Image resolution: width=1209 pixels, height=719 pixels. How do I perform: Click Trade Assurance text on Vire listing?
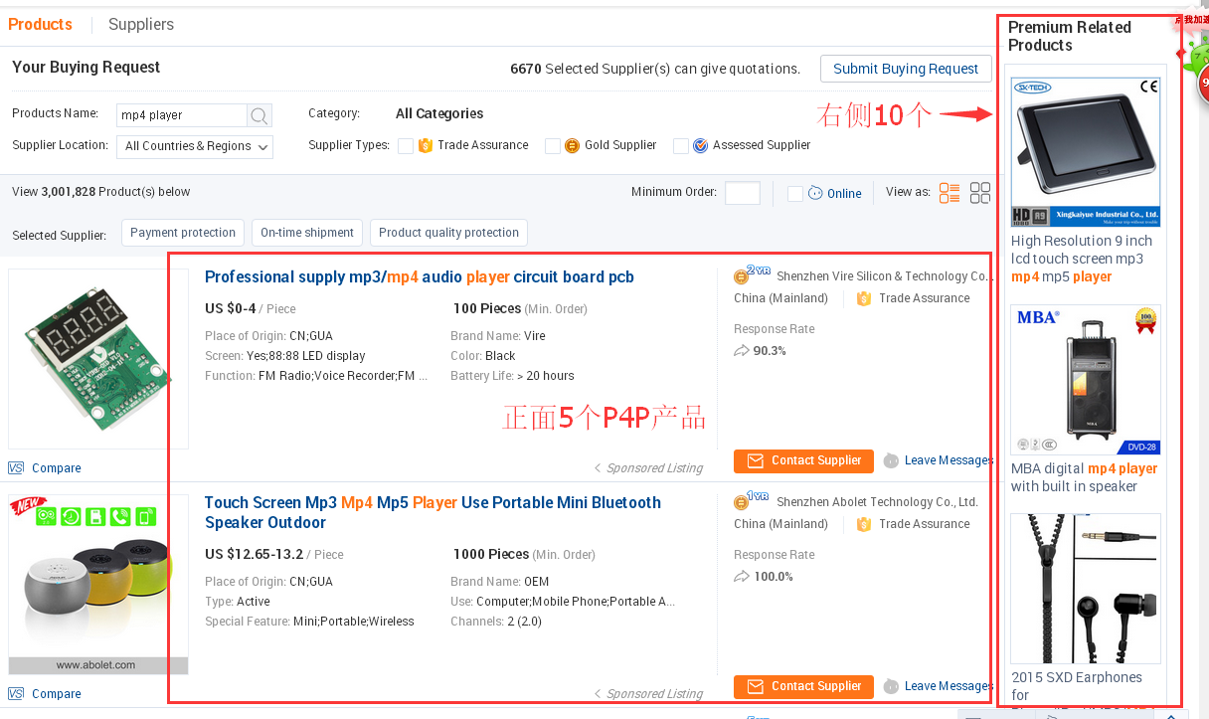[925, 298]
